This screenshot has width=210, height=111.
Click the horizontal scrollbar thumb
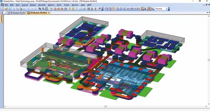105,107
